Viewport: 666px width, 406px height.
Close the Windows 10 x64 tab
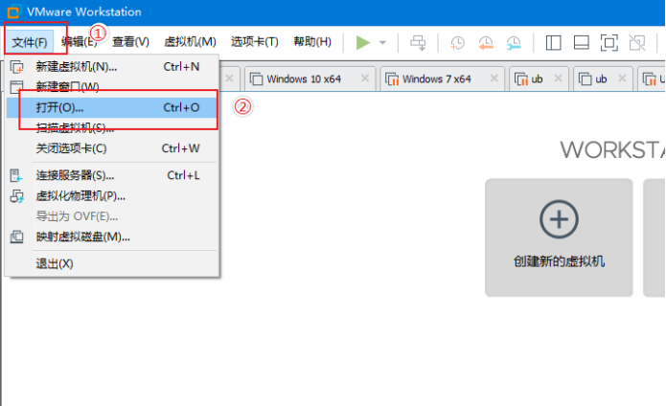(365, 79)
